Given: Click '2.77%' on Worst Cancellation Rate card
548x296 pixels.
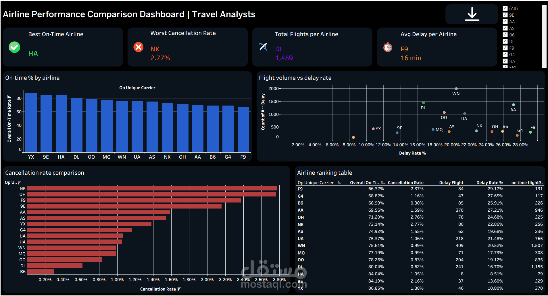Looking at the screenshot, I should 160,58.
